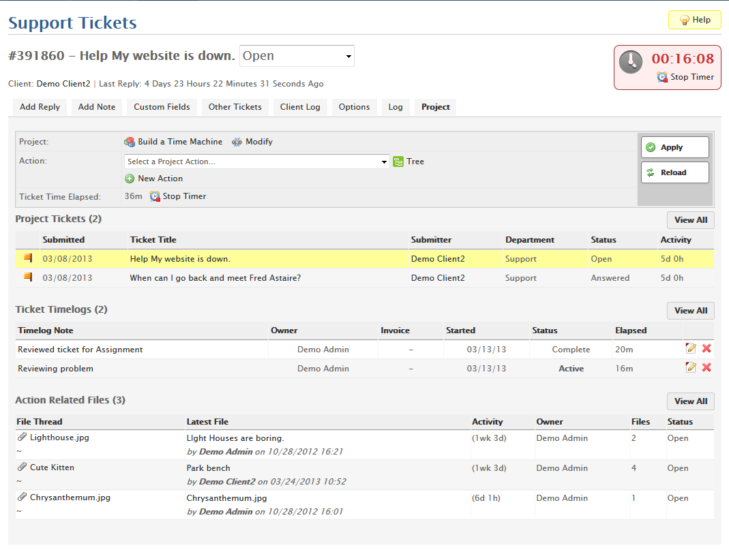
Task: Click the Modify project icon
Action: point(237,142)
